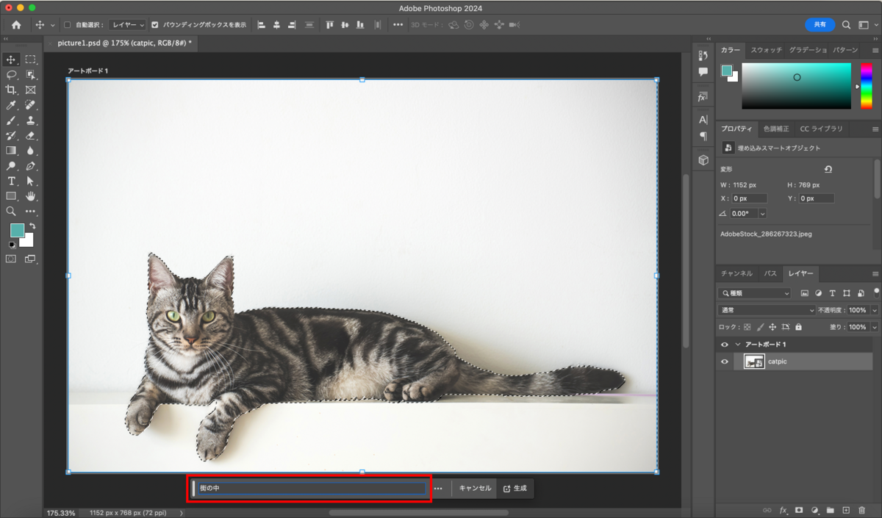Select the Crop tool
Screen dimensions: 882x518
pyautogui.click(x=11, y=90)
